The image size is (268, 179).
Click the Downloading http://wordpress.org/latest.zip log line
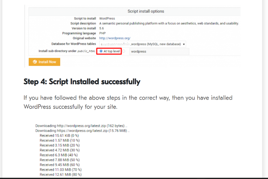tap(81, 126)
